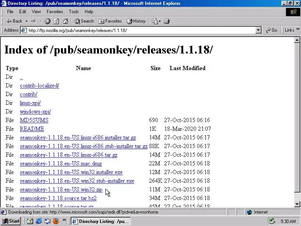The height and width of the screenshot is (226, 301).
Task: Go to the Home page icon
Action: [65, 21]
